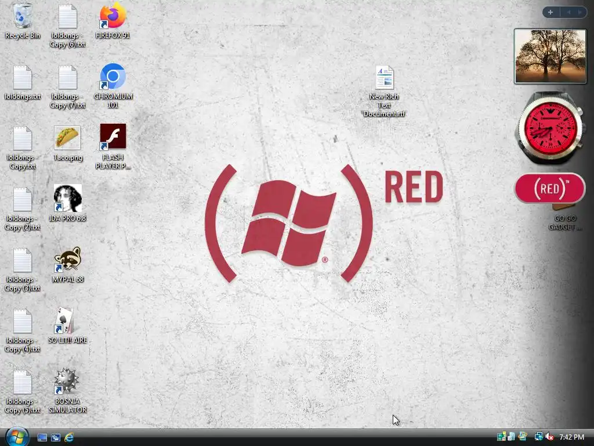
Task: Add gadgets with the sidebar plus button
Action: (550, 12)
